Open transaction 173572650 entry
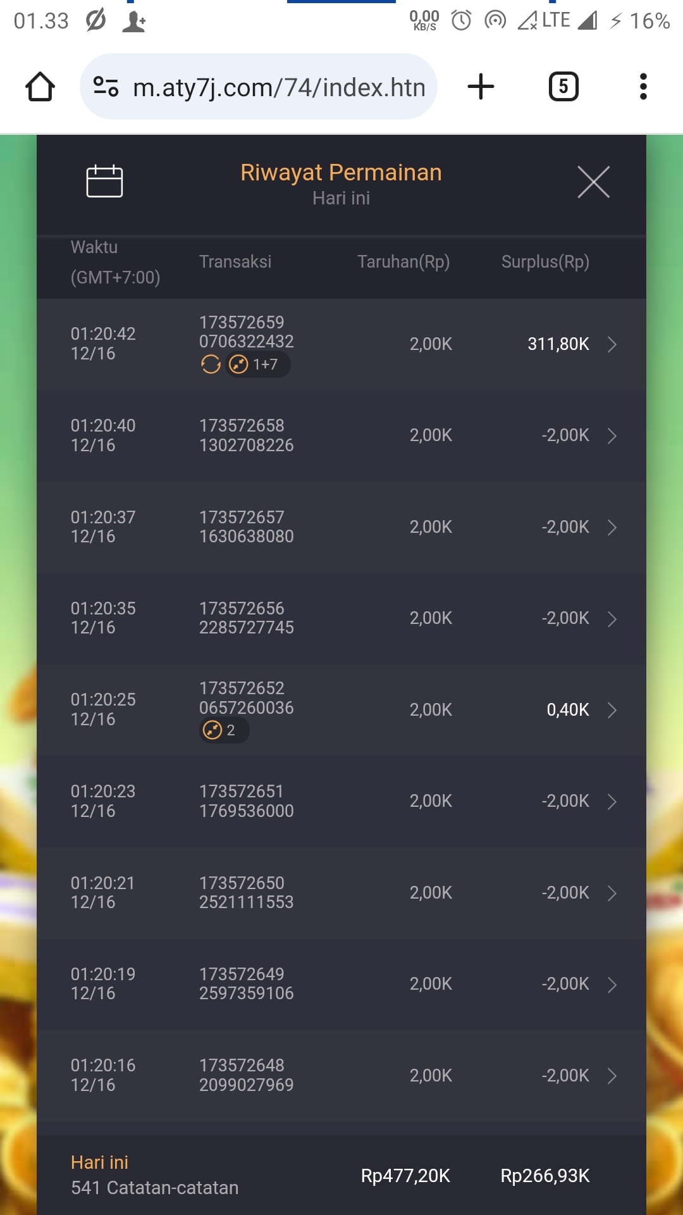683x1215 pixels. (341, 893)
